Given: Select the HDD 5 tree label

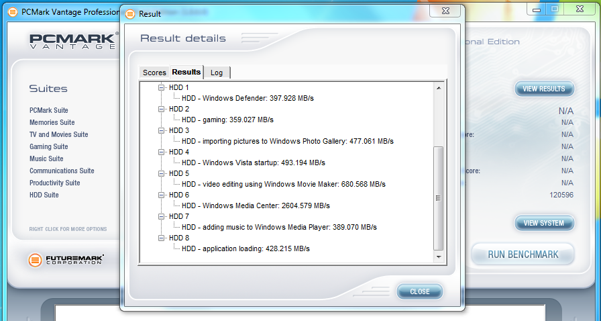Looking at the screenshot, I should tap(179, 173).
